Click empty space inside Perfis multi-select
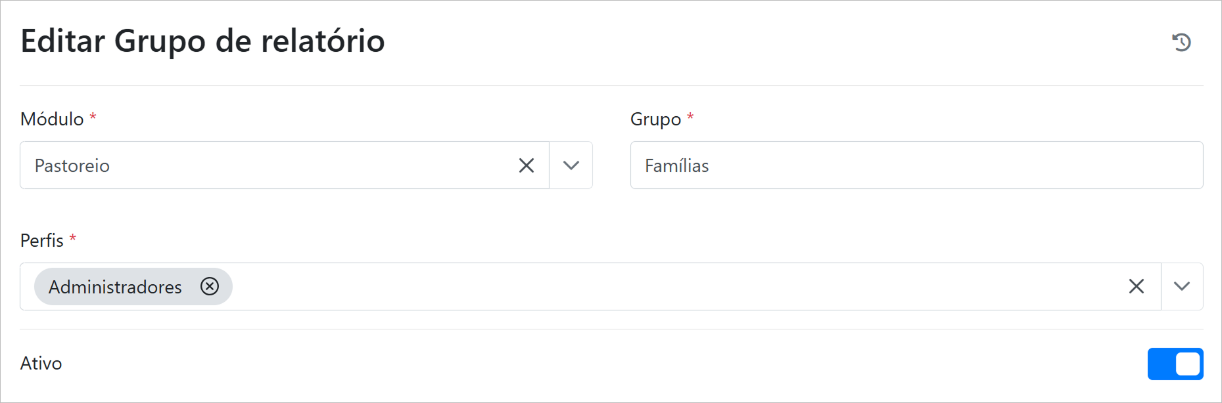1222x403 pixels. (657, 286)
